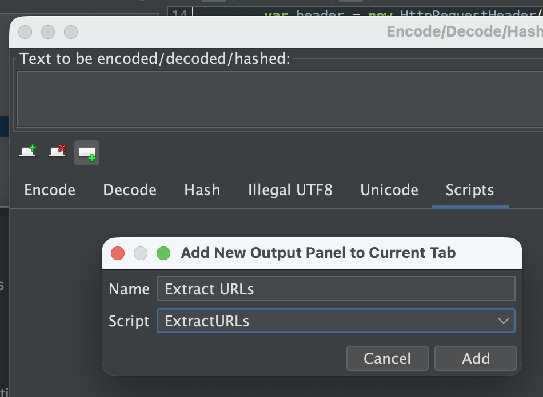Open the ExtractURLs script combo box

tap(336, 321)
